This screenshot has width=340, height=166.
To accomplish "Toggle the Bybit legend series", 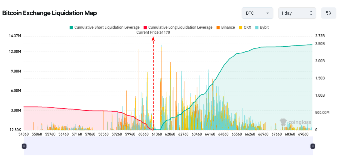I will pos(262,27).
